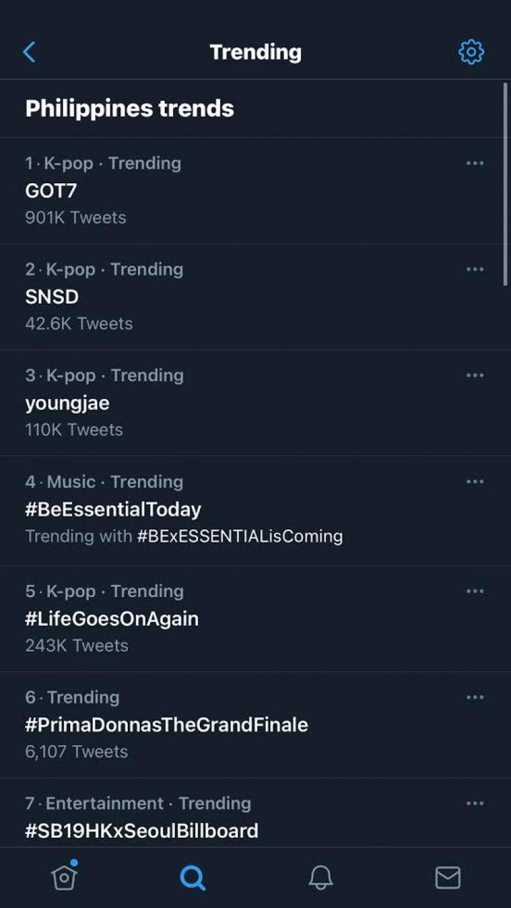Open the GOT7 trending topic
511x908 pixels.
[50, 190]
